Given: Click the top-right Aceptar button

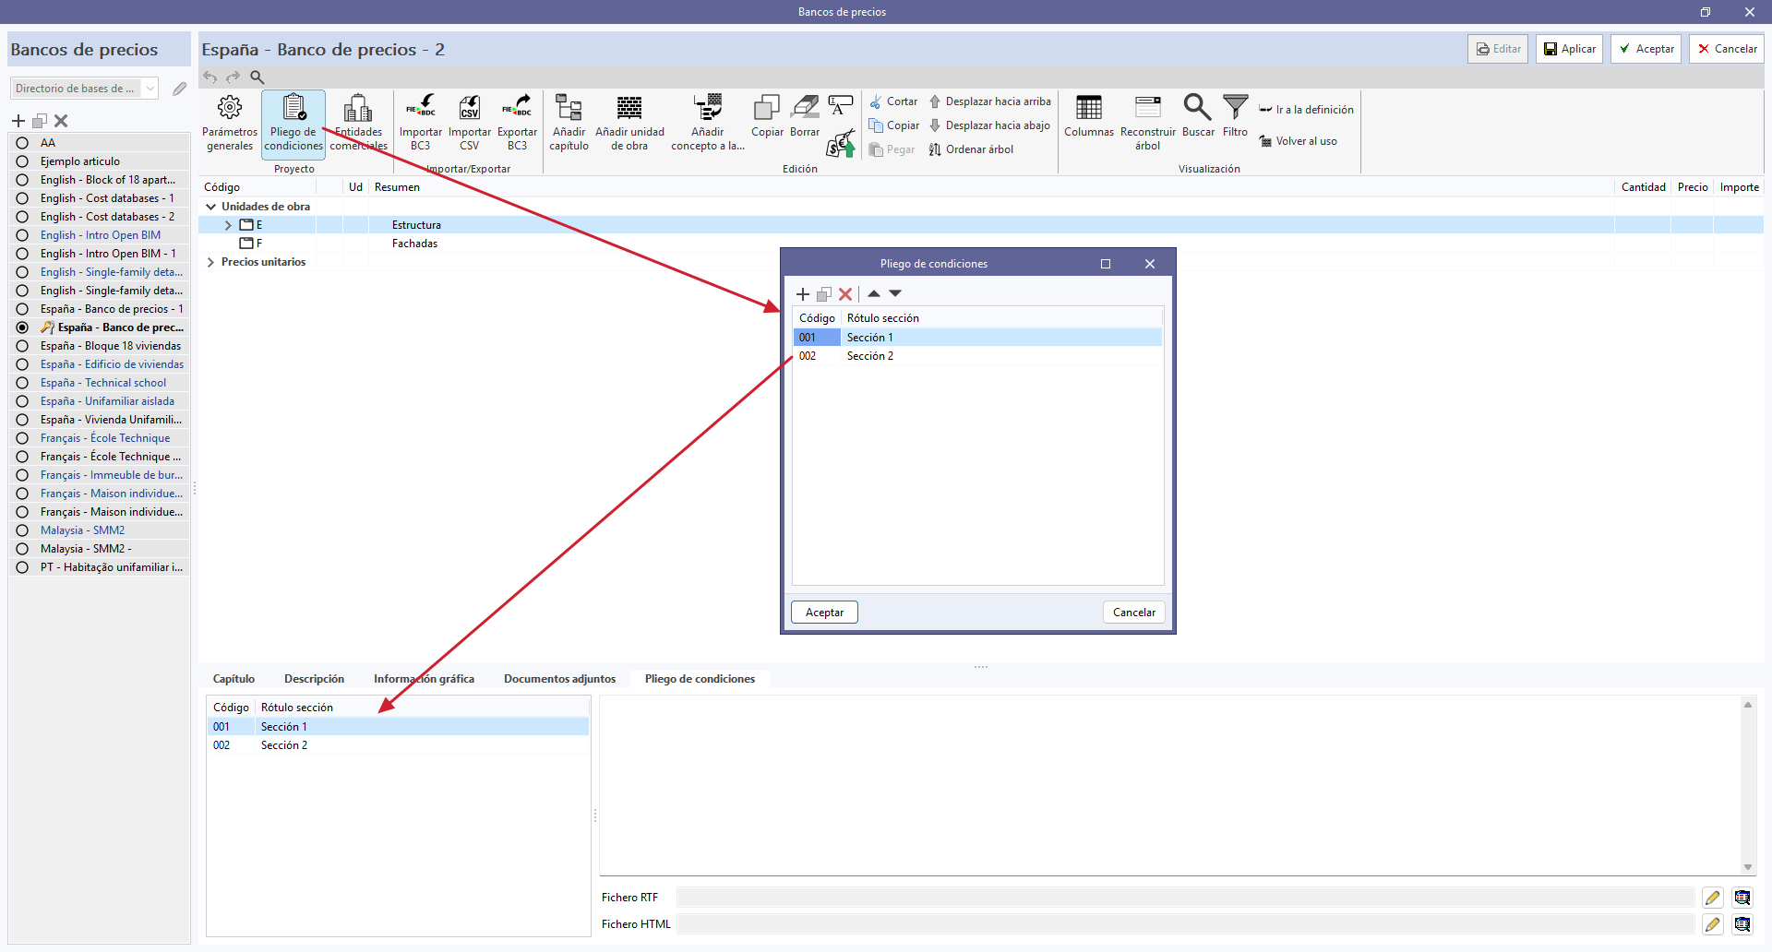Looking at the screenshot, I should (x=1646, y=49).
